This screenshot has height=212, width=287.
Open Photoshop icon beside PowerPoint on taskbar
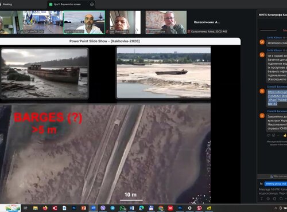click(74, 208)
